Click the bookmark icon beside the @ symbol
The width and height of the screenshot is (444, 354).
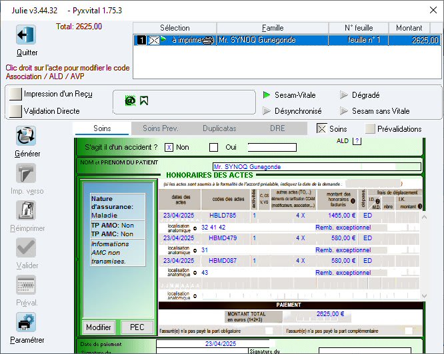coord(144,100)
